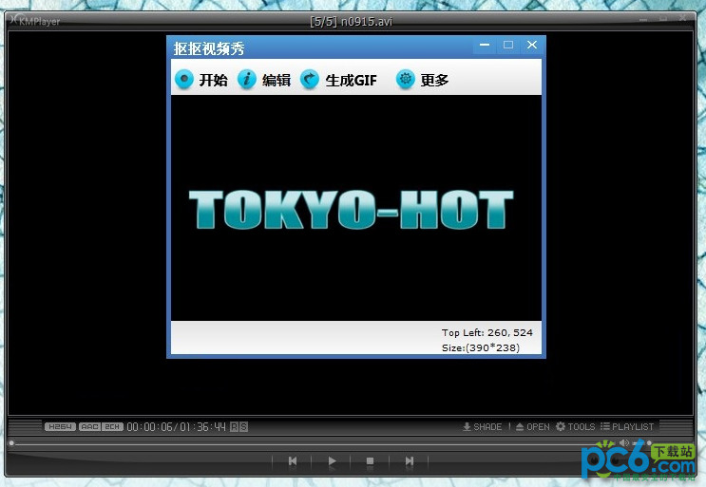This screenshot has width=706, height=487.
Task: Click OPEN to load a file
Action: pos(533,426)
